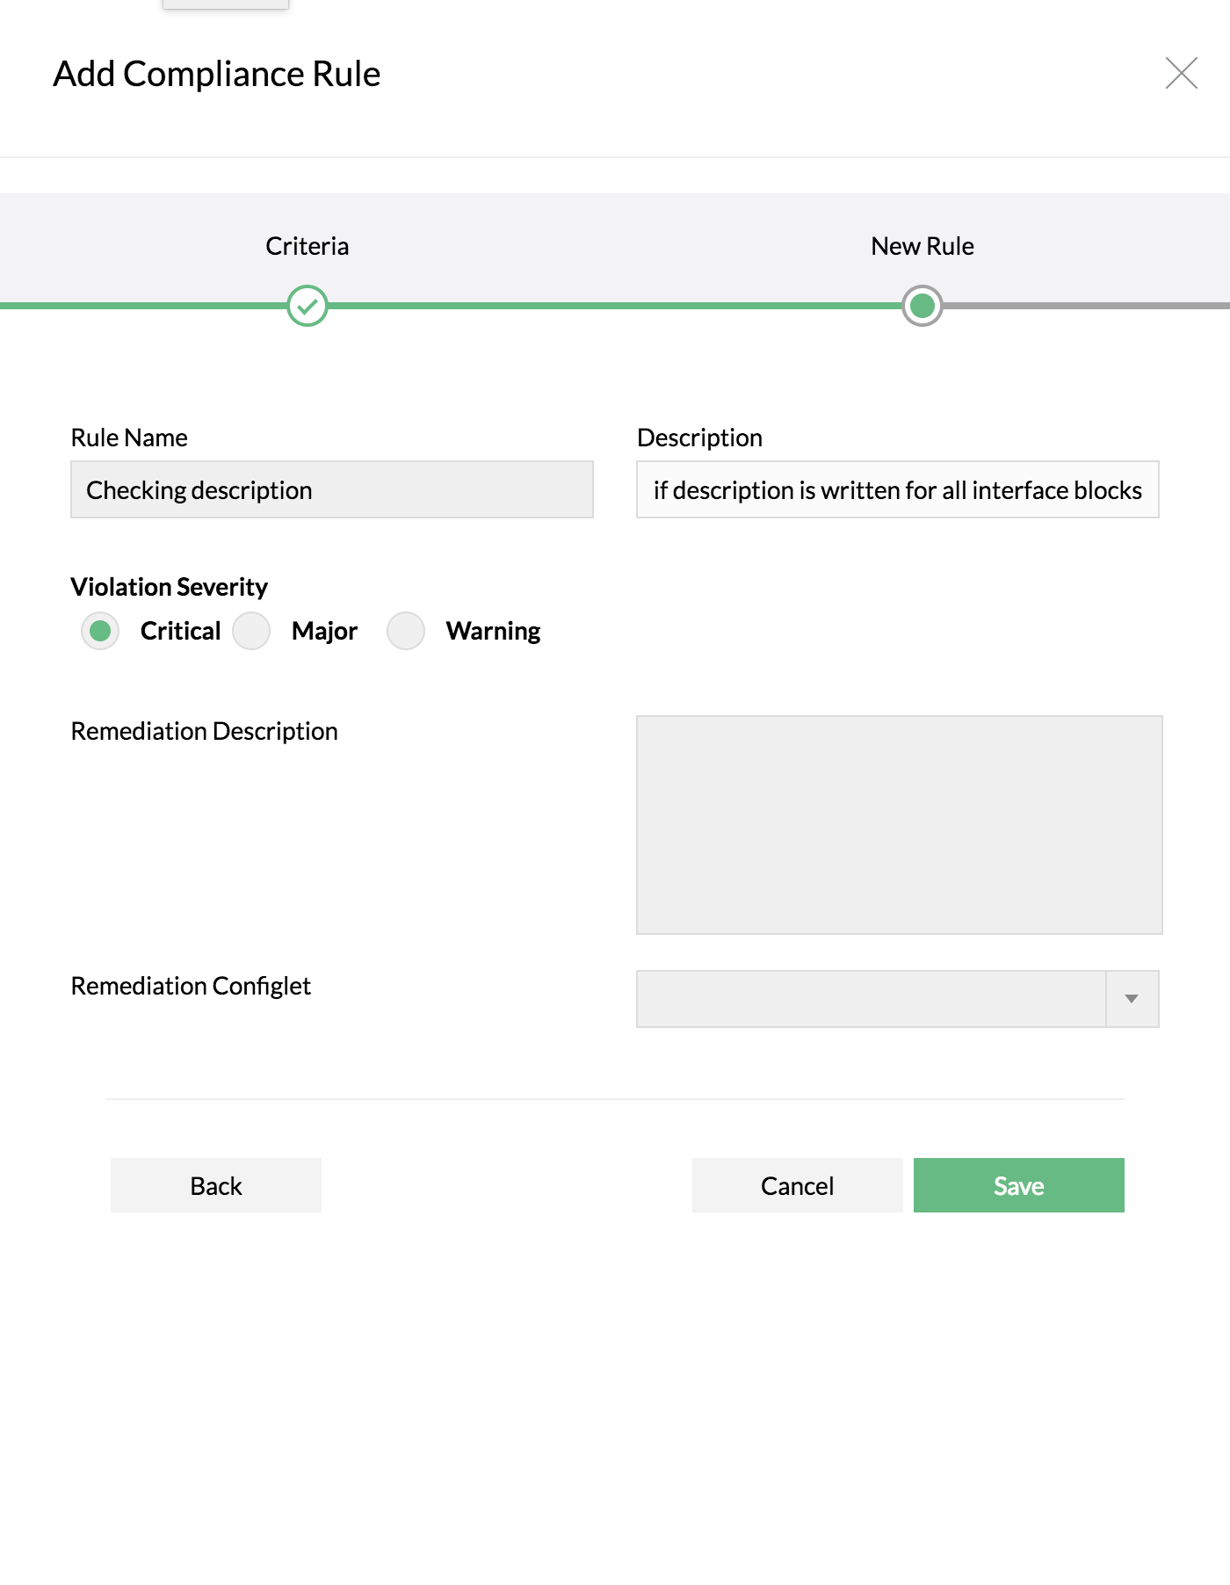Click the New Rule step circle
Viewport: 1230px width, 1585px height.
[x=922, y=306]
